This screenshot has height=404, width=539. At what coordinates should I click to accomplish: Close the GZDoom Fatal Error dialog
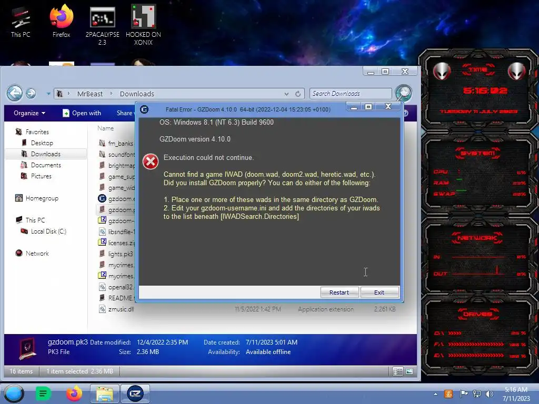click(x=388, y=106)
